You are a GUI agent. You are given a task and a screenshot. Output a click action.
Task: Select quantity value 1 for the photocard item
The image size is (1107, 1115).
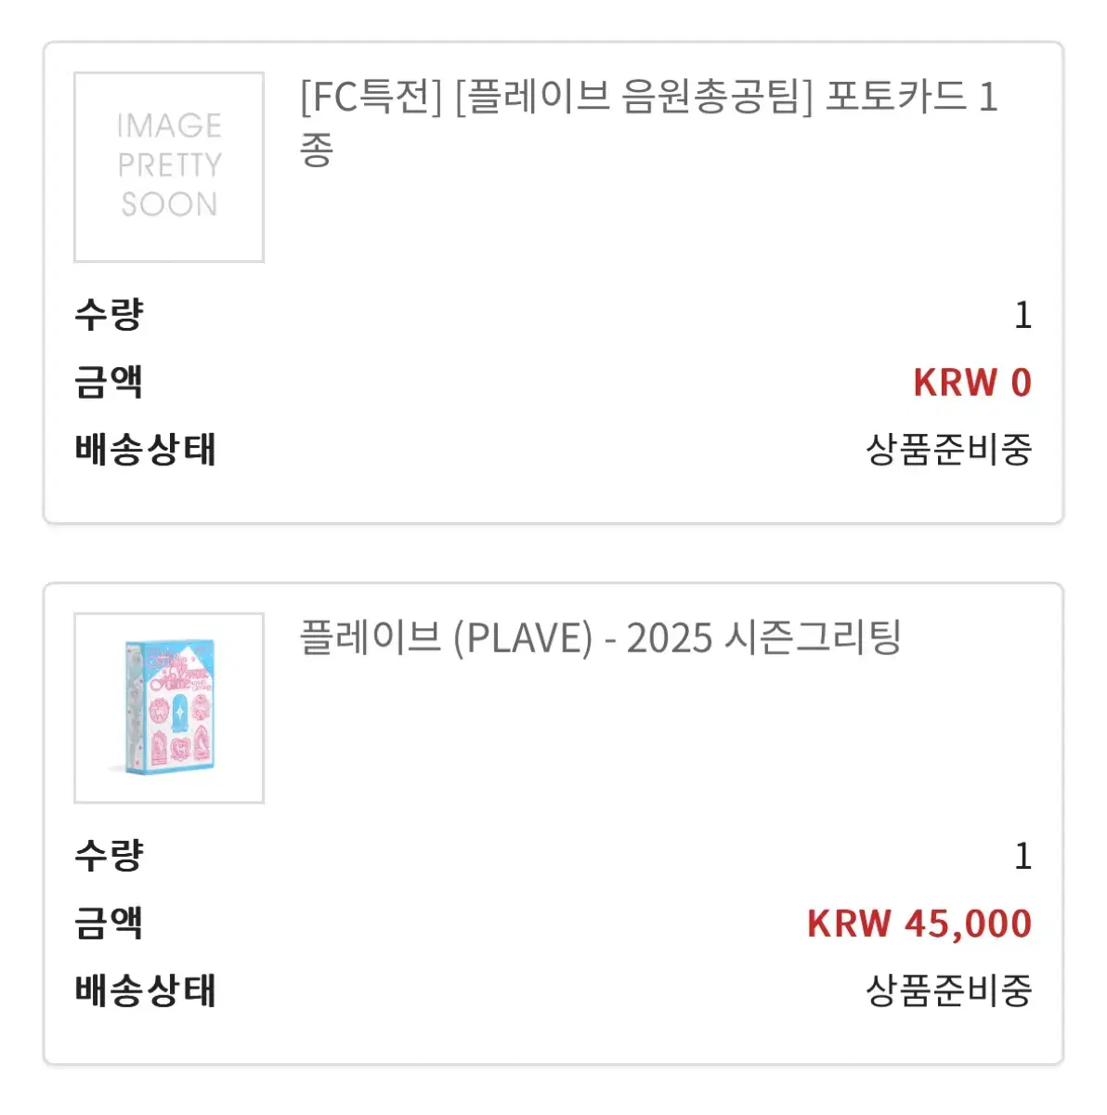[1022, 316]
